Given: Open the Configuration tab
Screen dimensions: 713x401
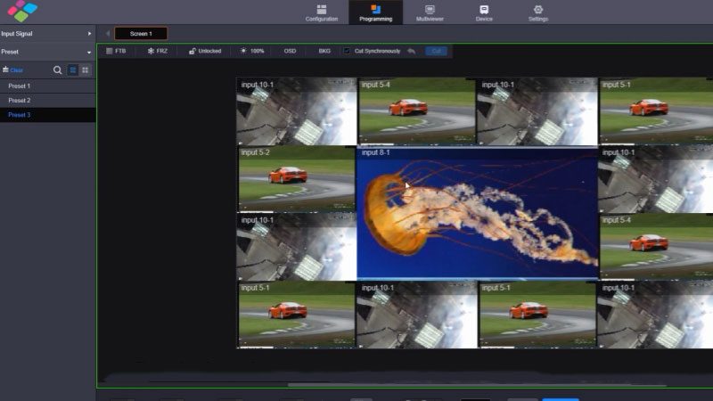Looking at the screenshot, I should (322, 12).
